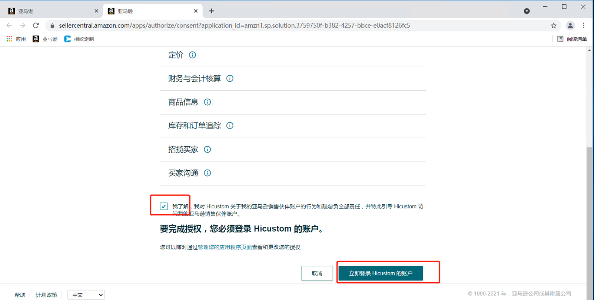Open Chrome three-dot menu
Viewport: 594px width, 300px height.
pos(584,25)
